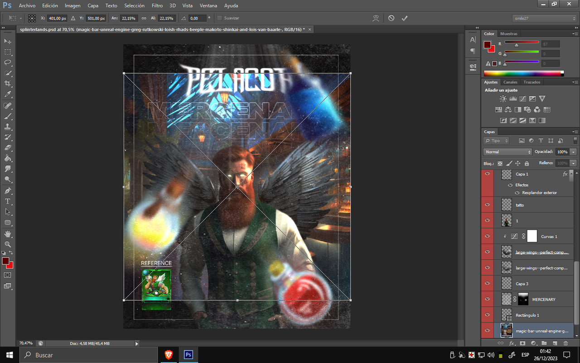
Task: Select the Lasso tool
Action: [8, 63]
